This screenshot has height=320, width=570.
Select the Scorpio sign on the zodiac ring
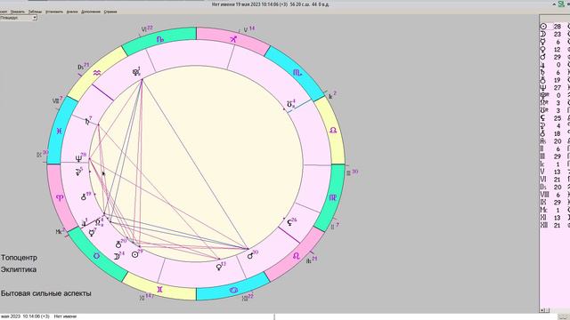pyautogui.click(x=297, y=73)
